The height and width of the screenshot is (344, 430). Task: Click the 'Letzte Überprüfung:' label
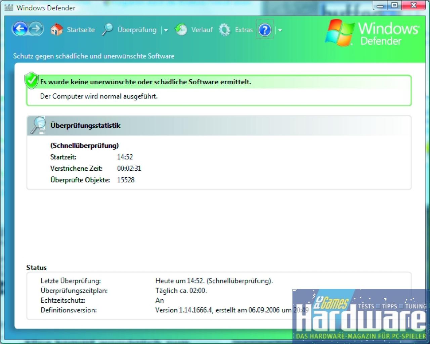click(x=71, y=281)
